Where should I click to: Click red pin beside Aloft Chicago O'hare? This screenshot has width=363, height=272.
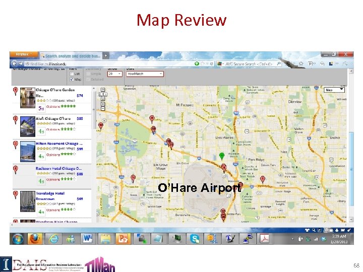(x=15, y=120)
